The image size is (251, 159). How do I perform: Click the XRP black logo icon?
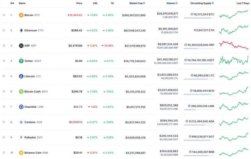click(x=21, y=46)
